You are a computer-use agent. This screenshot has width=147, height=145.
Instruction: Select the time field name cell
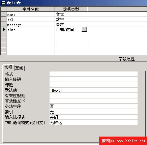pyautogui.click(x=31, y=30)
